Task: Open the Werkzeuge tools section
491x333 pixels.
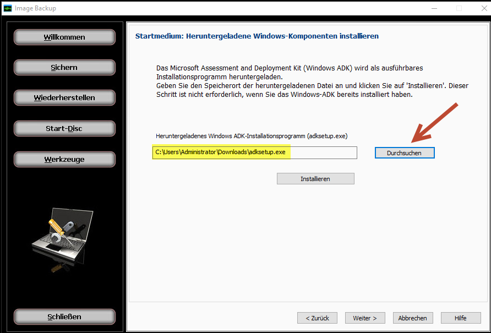Action: click(x=64, y=159)
